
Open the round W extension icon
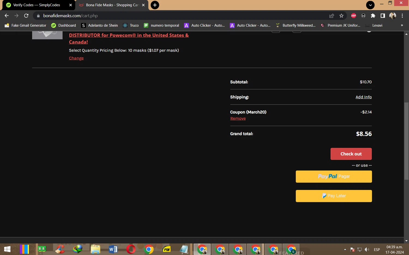coord(363,16)
